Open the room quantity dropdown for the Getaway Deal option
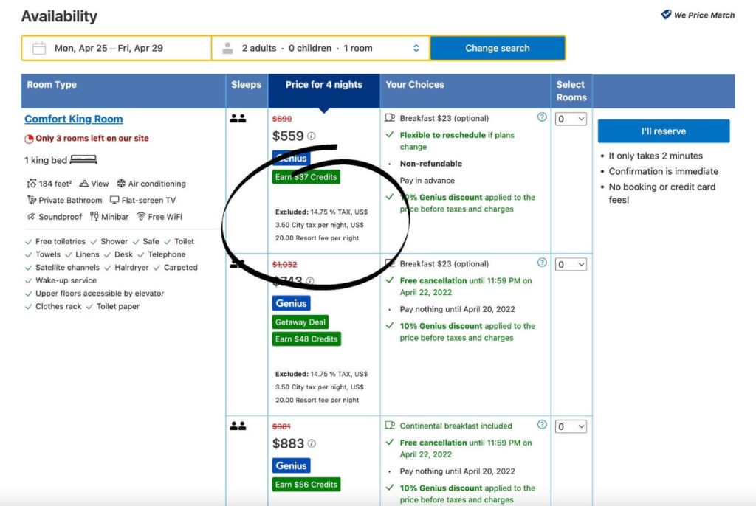756x506 pixels. pos(571,265)
